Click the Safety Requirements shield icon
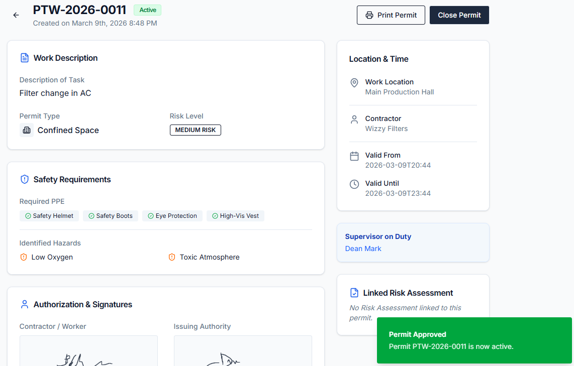574x366 pixels. click(x=25, y=179)
